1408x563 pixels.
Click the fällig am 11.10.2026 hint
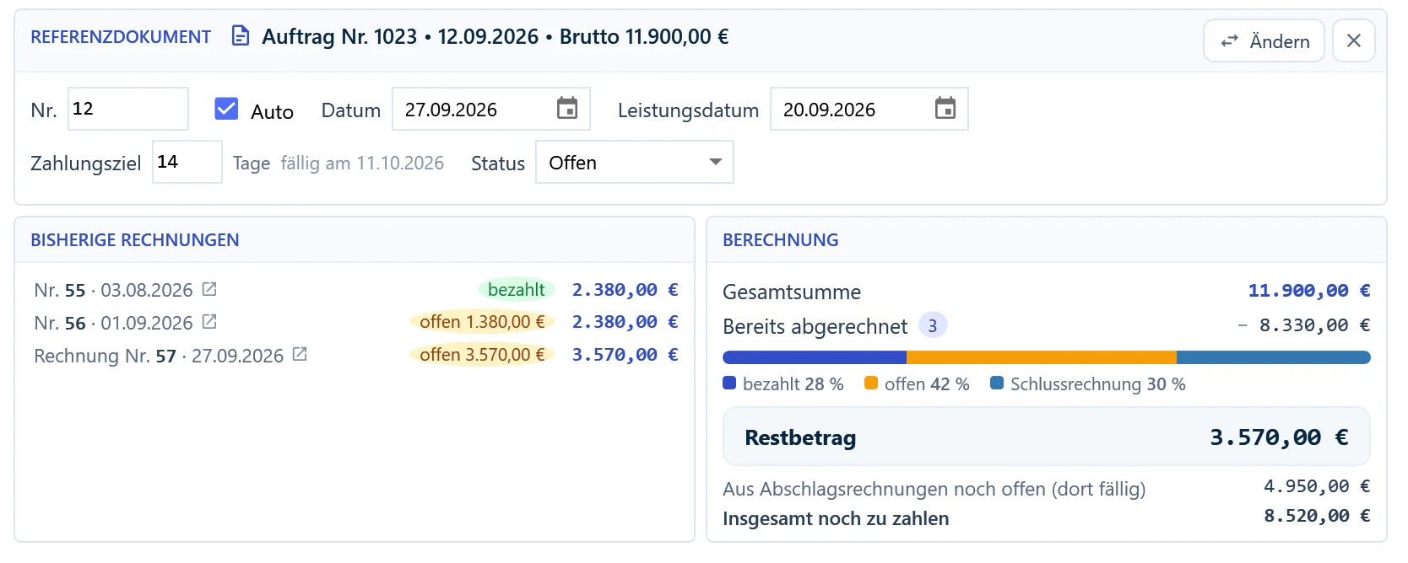pos(362,163)
